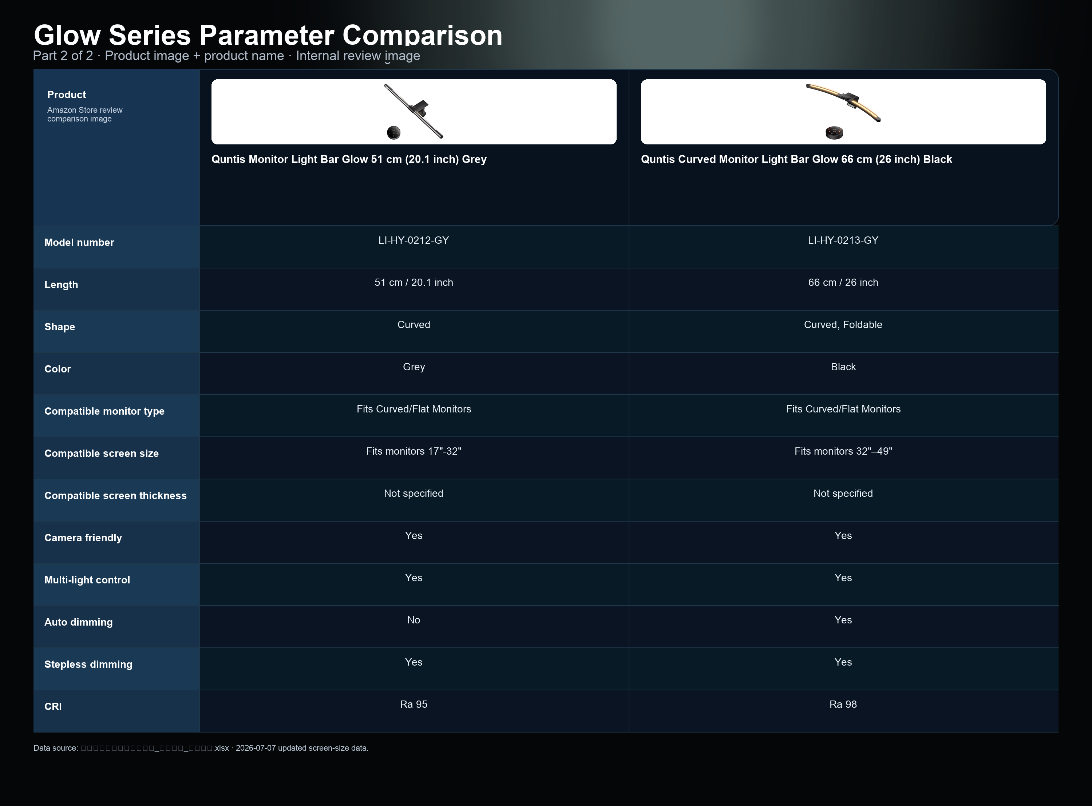Select Camera friendly "Yes" for black model
Viewport: 1092px width, 806px height.
click(x=843, y=536)
